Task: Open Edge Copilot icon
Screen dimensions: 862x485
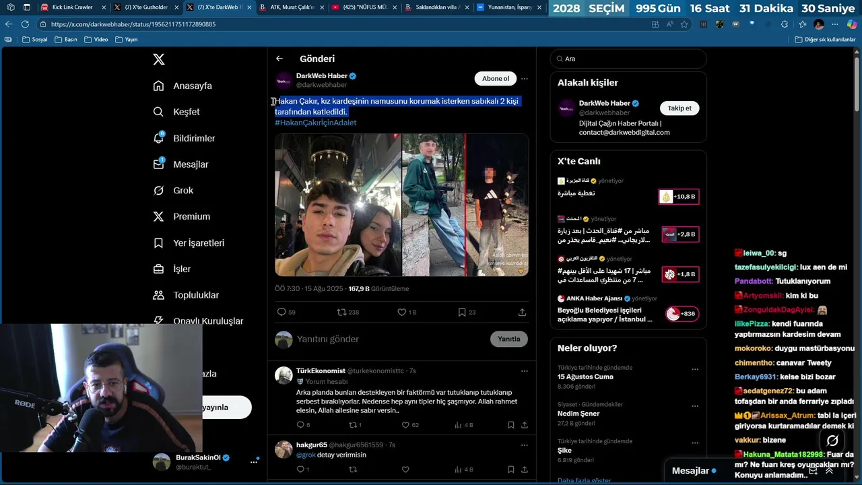Action: tap(851, 24)
